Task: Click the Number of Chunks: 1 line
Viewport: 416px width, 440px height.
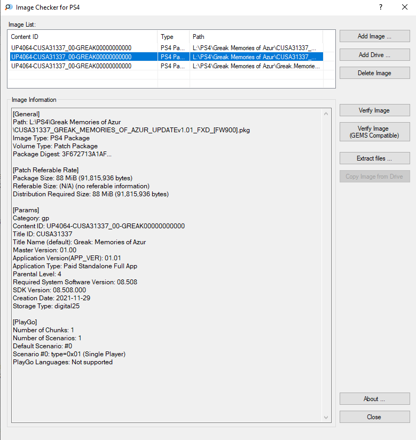Action: tap(44, 330)
